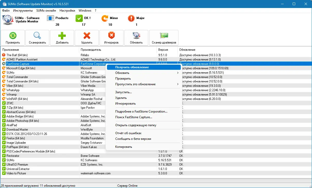312x188 pixels.
Task: Click the green check beside 7-Zip
Action: pos(4,108)
